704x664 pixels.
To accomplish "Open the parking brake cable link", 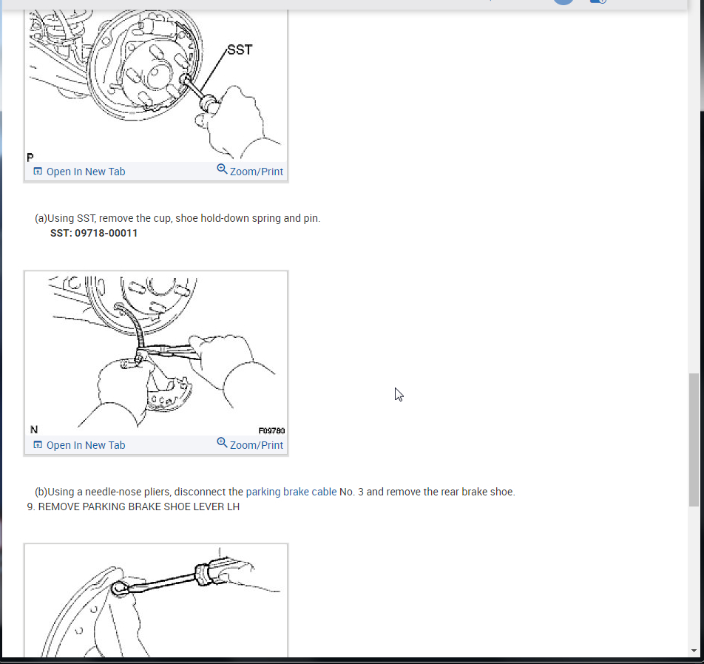I will click(x=291, y=492).
